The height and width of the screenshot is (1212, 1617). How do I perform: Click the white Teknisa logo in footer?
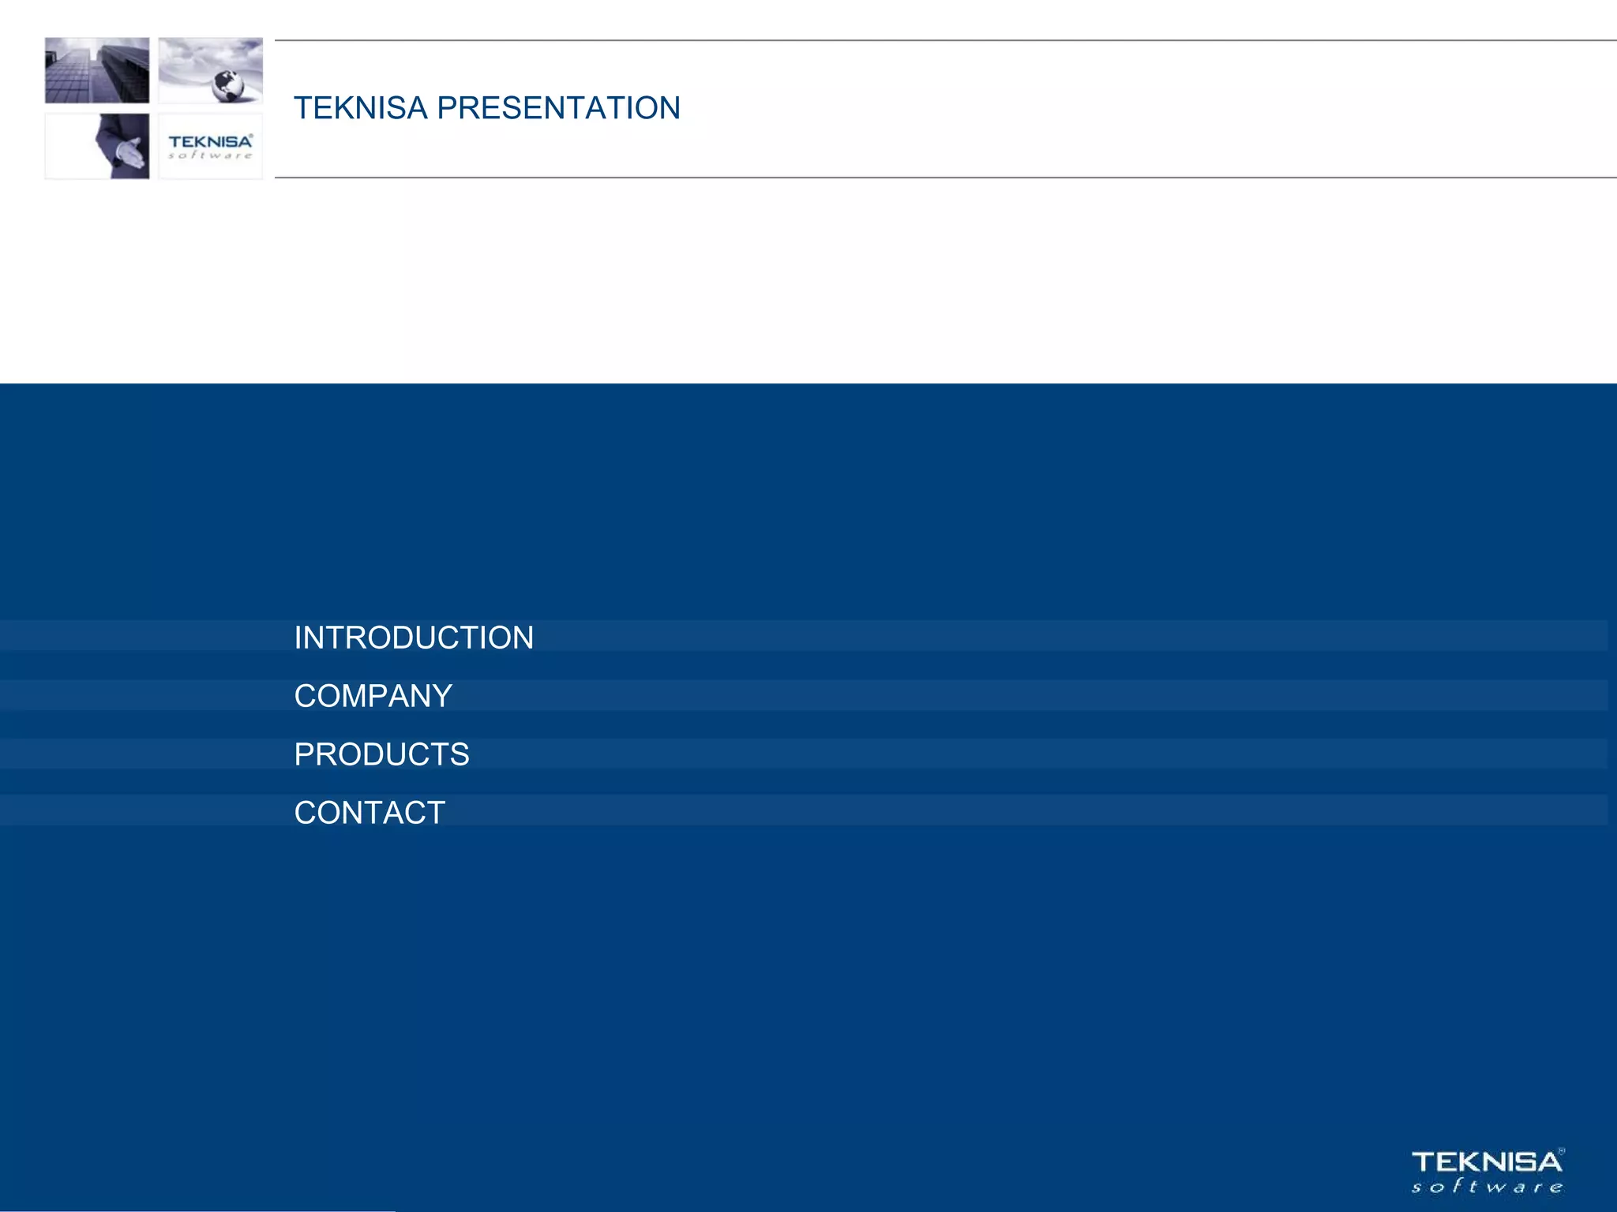1488,1172
